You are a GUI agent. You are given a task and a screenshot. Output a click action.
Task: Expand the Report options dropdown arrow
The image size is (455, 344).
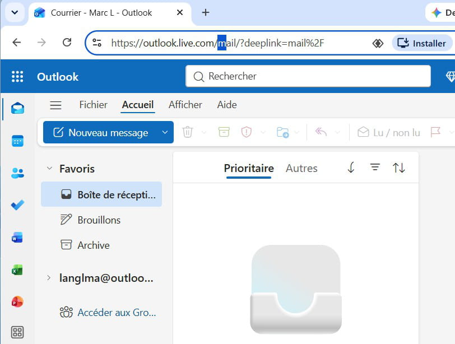(x=263, y=132)
